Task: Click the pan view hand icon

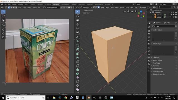Action: pos(132,11)
